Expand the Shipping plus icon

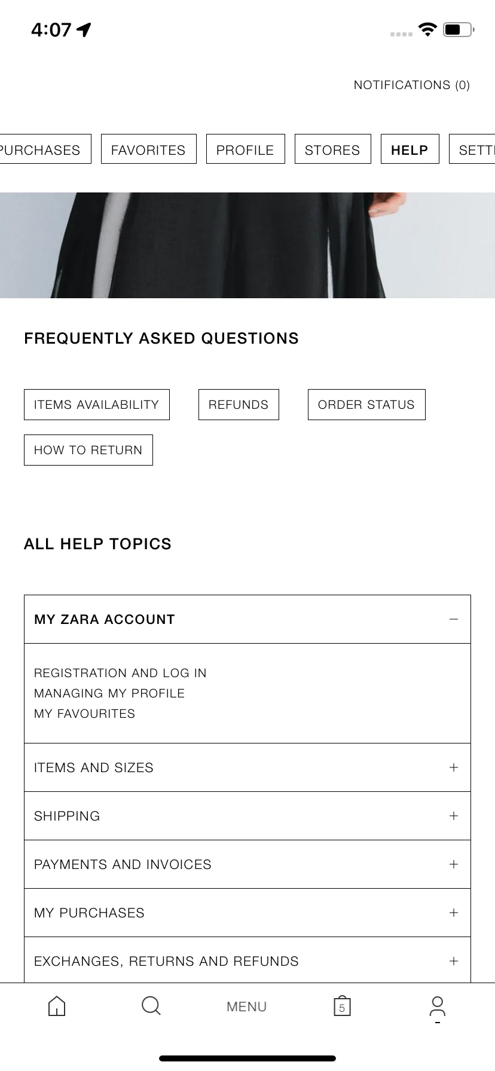(454, 816)
